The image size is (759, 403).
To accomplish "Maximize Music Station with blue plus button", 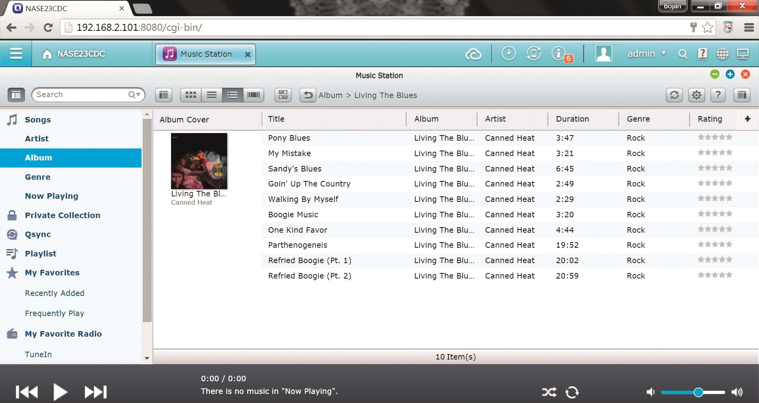I will point(730,74).
